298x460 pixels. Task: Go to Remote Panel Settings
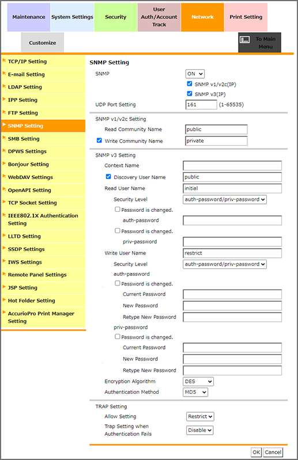(43, 275)
